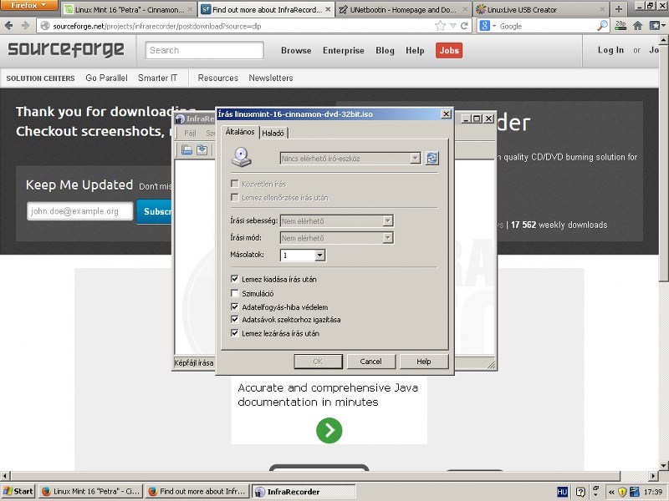
Task: Open a new Firefox tab with plus
Action: pos(619,9)
